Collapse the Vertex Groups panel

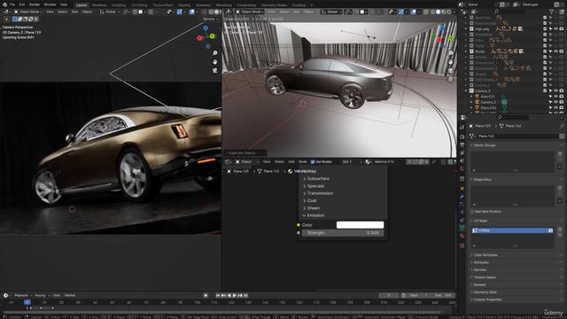pos(485,145)
